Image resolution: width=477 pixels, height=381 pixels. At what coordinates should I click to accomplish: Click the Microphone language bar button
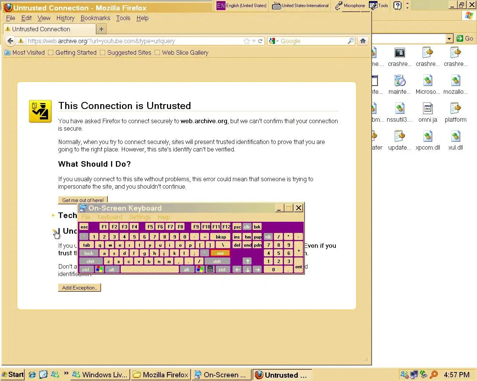(350, 5)
